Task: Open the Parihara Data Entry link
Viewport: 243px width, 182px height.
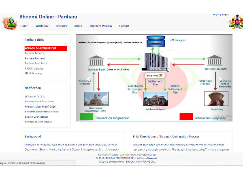Action: pos(36,63)
